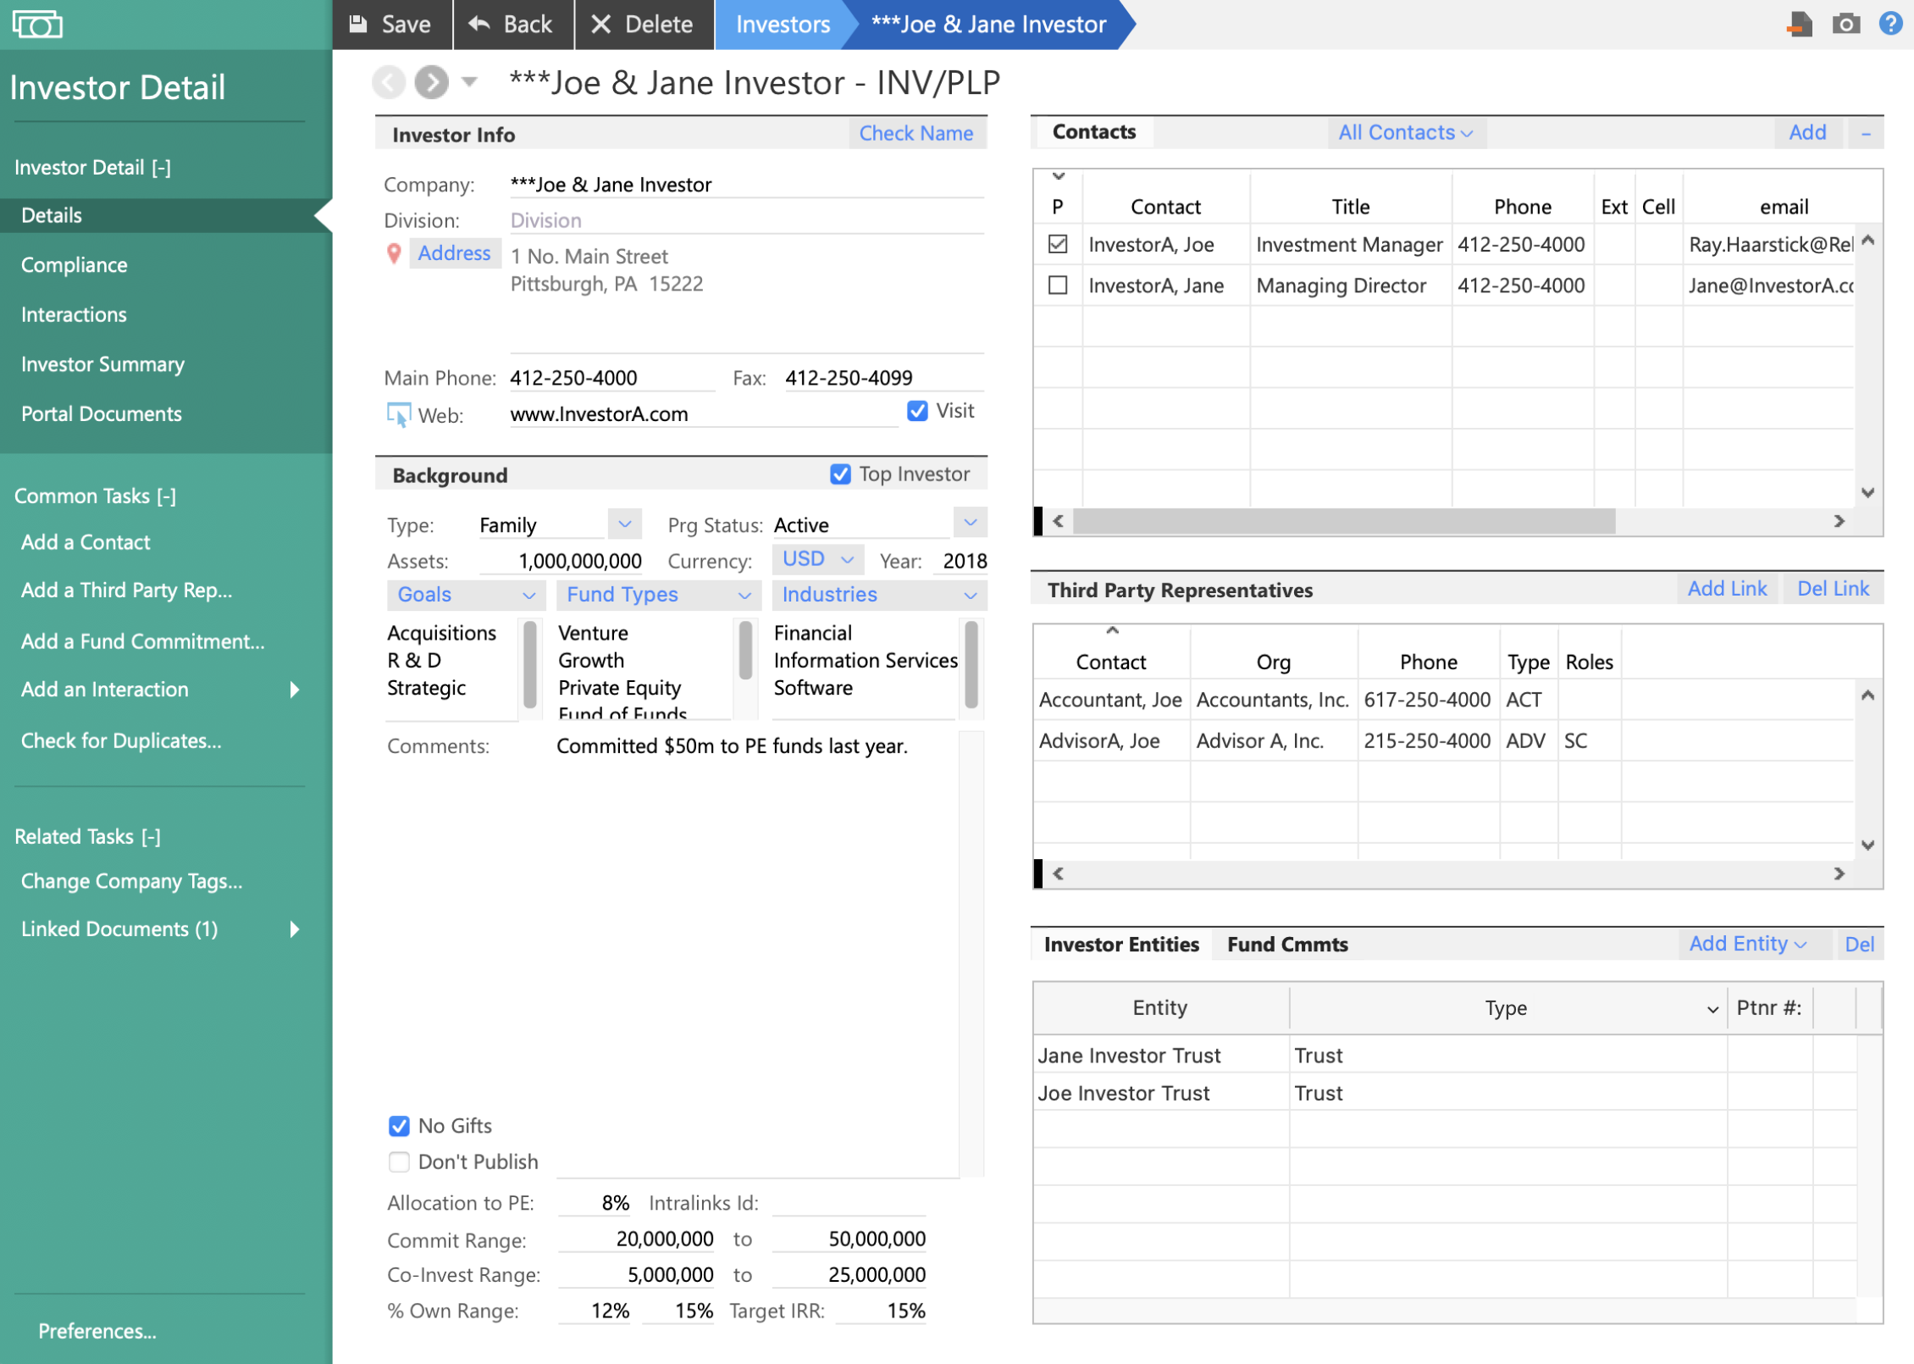Image resolution: width=1914 pixels, height=1364 pixels.
Task: Take a screenshot with the camera icon
Action: [x=1846, y=24]
